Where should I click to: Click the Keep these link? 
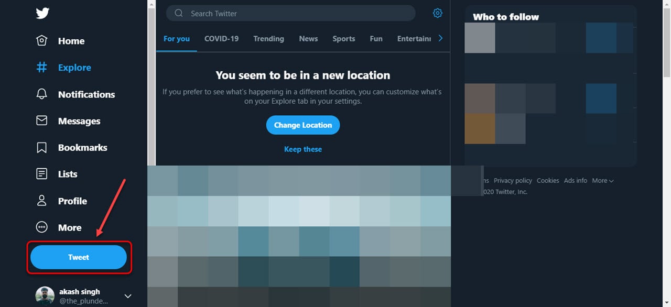[303, 149]
